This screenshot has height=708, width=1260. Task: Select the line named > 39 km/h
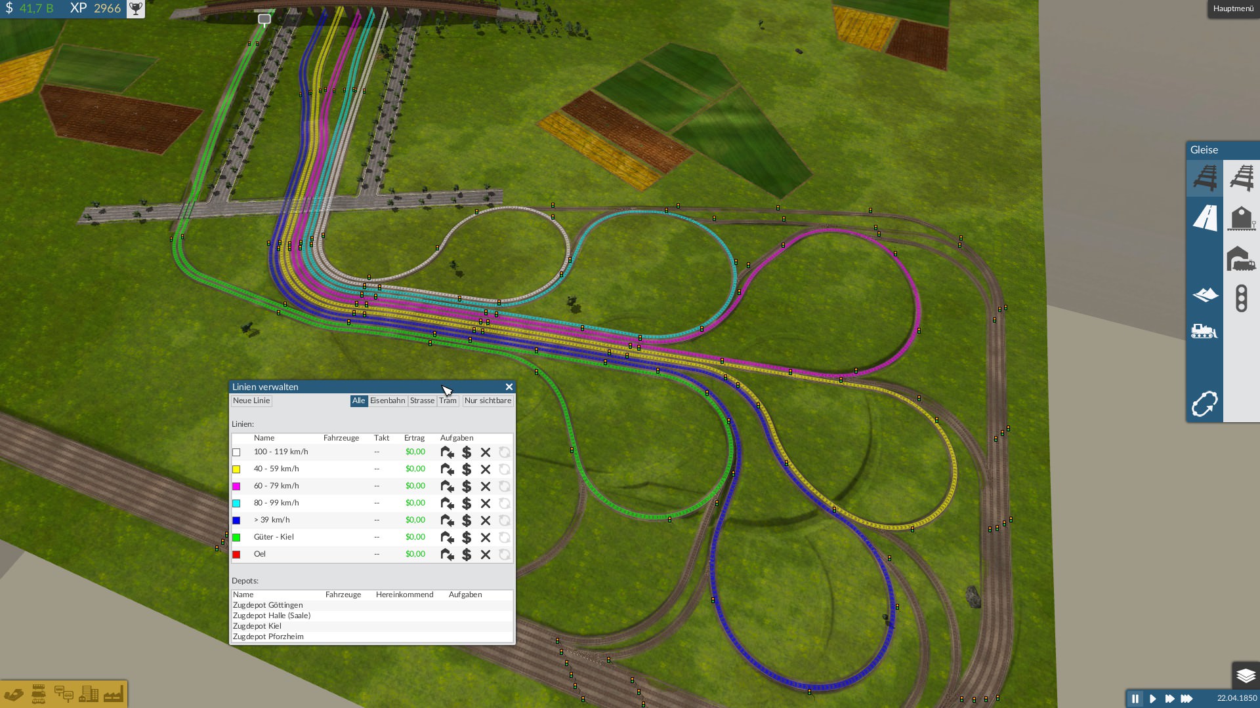(x=272, y=520)
